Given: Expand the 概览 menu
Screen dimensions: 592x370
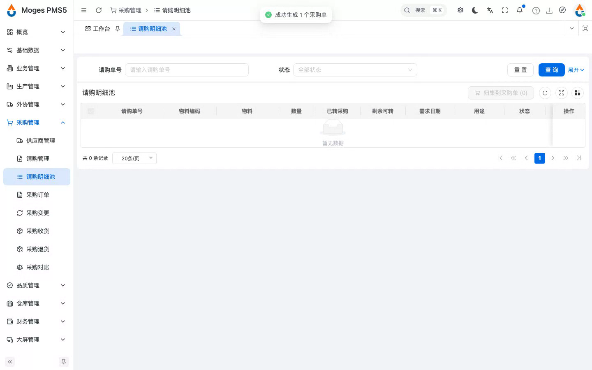Looking at the screenshot, I should coord(37,32).
